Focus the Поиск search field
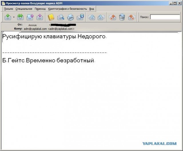 point(165,17)
